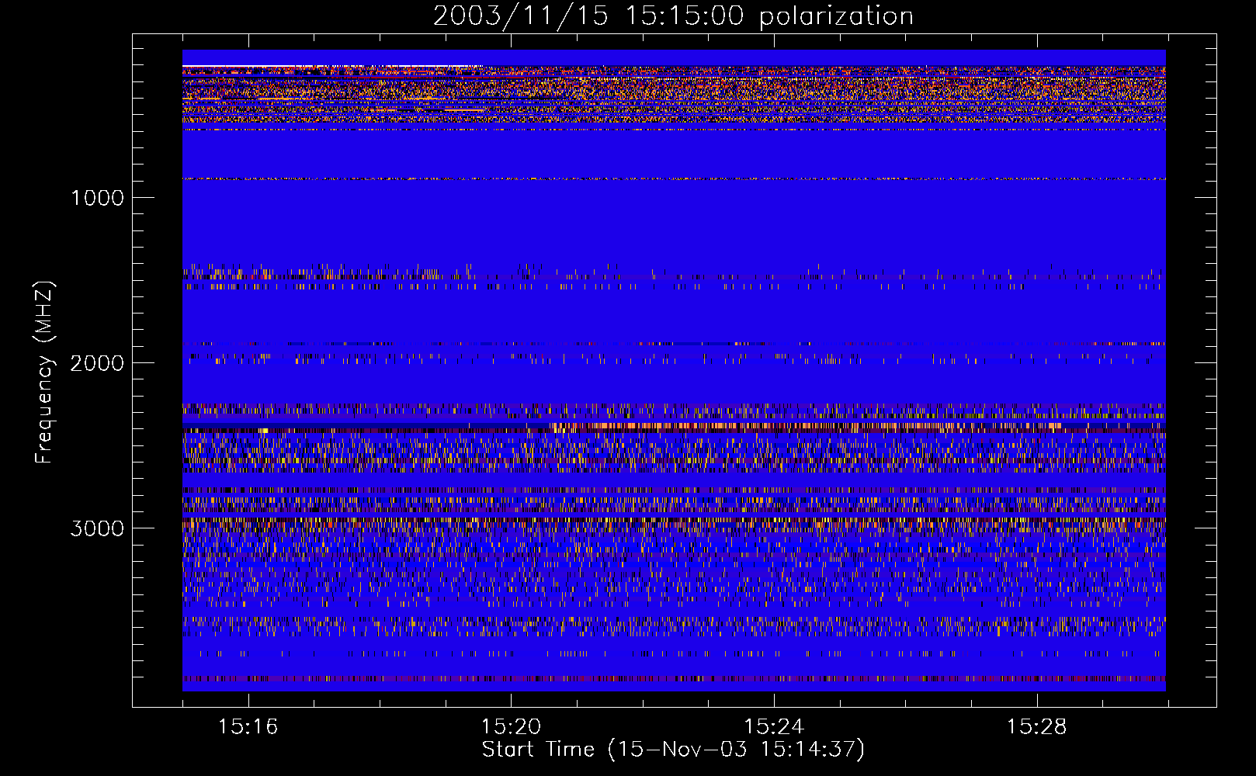Viewport: 1256px width, 776px height.
Task: Click the 'Frequency (MHZ)' y-axis label
Action: [44, 372]
